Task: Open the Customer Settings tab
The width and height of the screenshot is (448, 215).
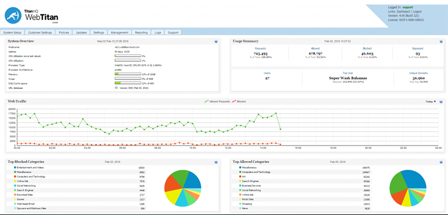Action: 40,32
